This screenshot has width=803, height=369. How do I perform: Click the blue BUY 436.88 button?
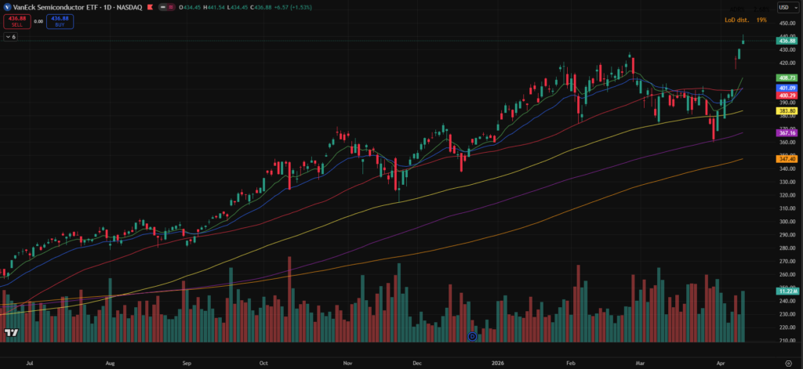pos(60,21)
